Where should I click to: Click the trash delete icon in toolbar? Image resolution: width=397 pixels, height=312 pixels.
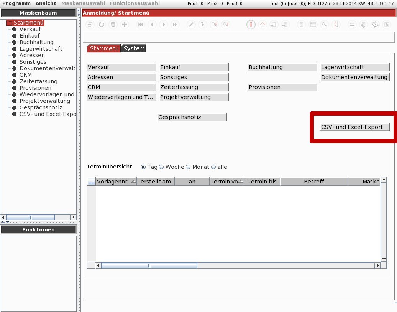[113, 25]
